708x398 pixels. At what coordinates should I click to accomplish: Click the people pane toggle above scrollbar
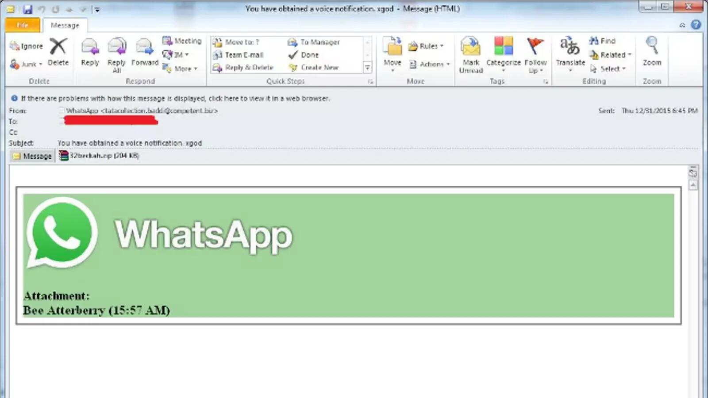pyautogui.click(x=693, y=173)
